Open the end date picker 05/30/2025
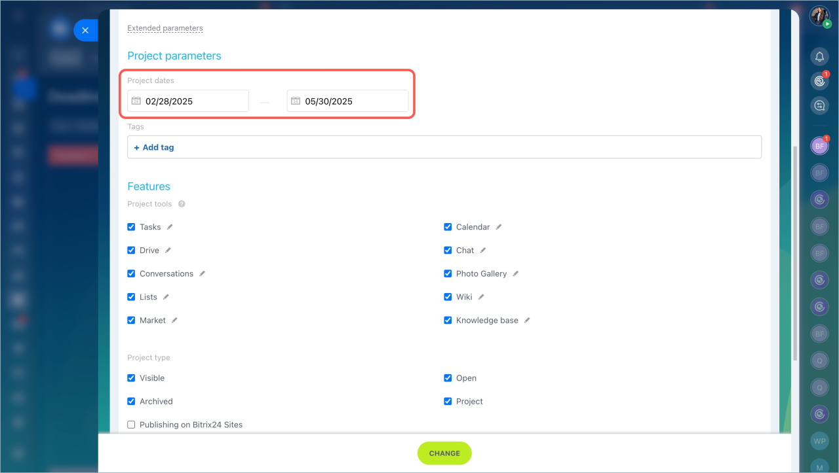 (347, 101)
